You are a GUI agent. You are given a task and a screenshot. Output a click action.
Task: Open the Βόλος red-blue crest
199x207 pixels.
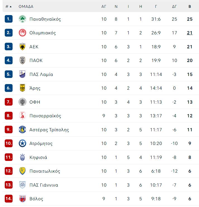point(22,199)
